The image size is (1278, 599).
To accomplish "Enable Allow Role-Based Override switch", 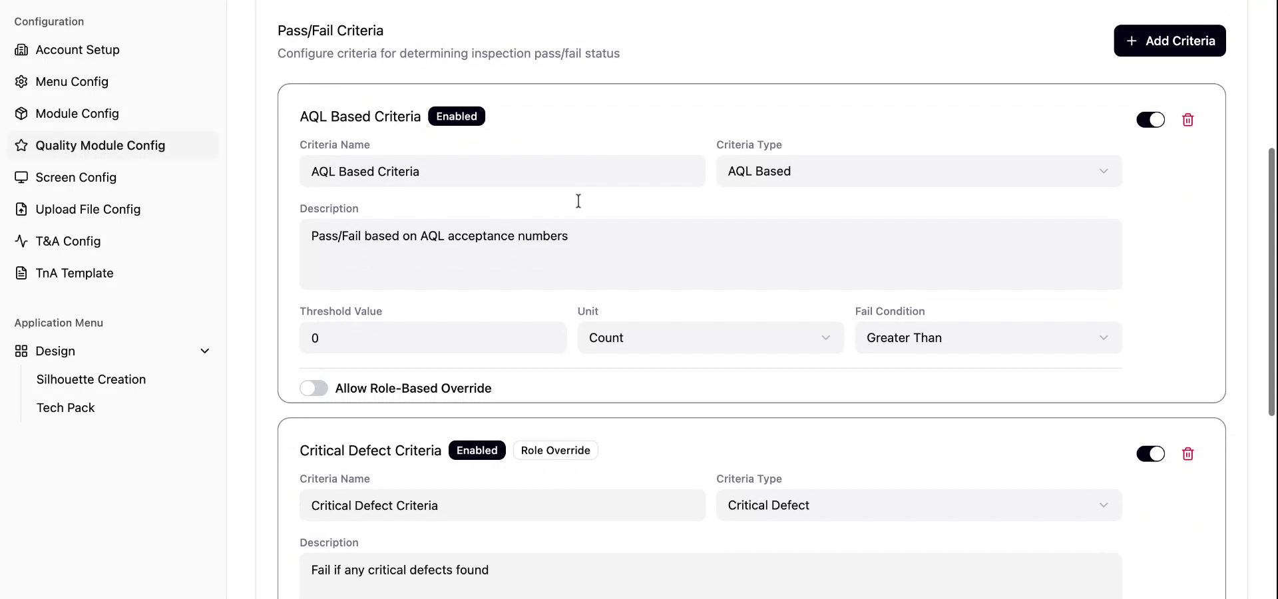I will [314, 389].
